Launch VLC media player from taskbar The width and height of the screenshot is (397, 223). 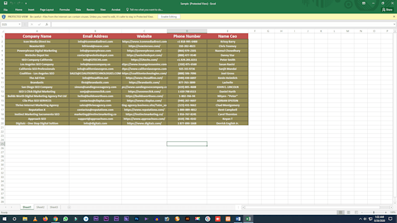click(35, 219)
